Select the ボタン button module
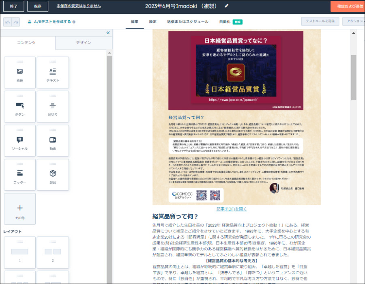365x284 pixels. (20, 106)
